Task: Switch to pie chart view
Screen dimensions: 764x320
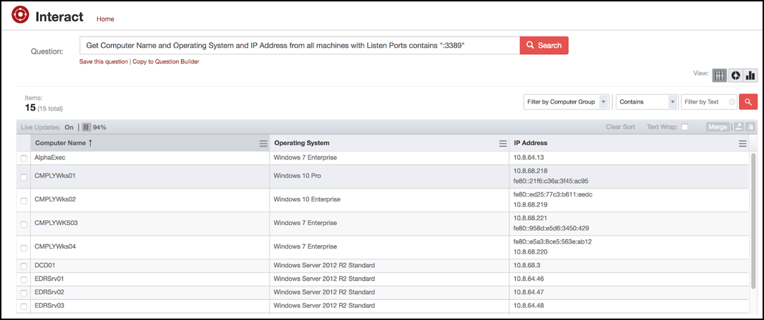Action: click(735, 76)
